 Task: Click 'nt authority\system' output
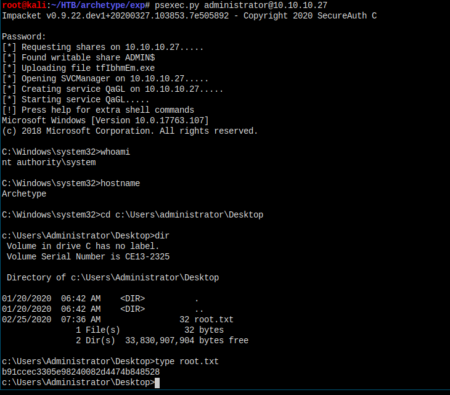click(x=49, y=162)
